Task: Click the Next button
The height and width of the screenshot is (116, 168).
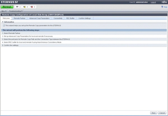Action: click(153, 113)
